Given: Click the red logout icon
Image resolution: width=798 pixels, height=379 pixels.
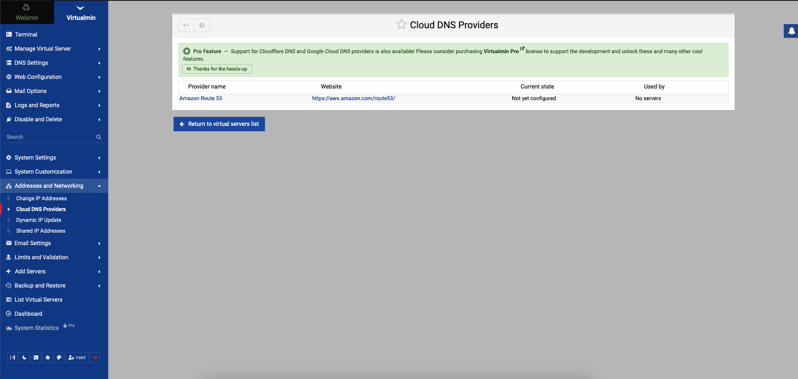Looking at the screenshot, I should tap(95, 357).
